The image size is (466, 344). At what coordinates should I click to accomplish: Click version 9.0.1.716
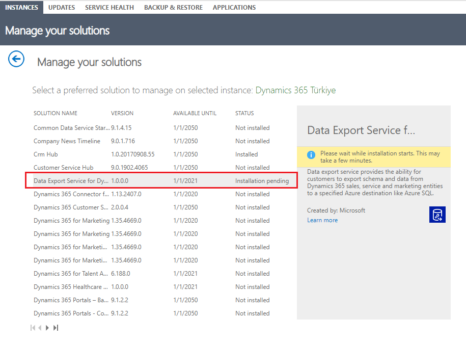pyautogui.click(x=123, y=141)
